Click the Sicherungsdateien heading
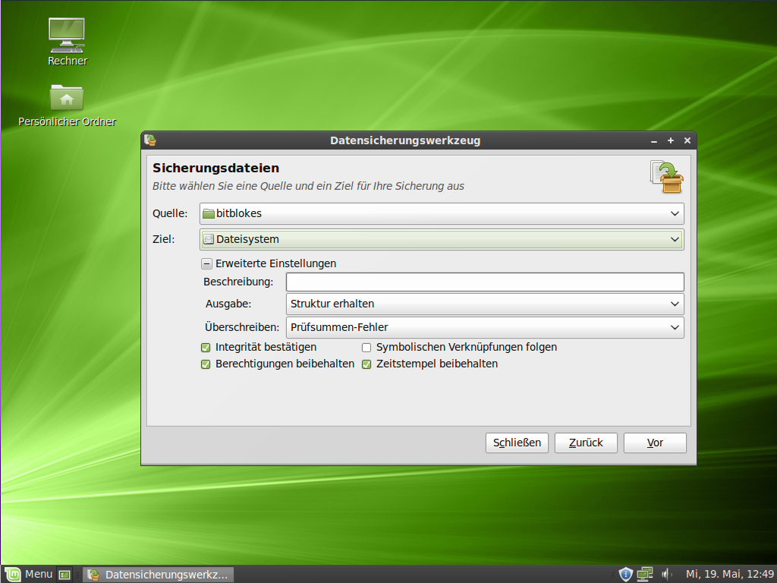 (x=215, y=168)
